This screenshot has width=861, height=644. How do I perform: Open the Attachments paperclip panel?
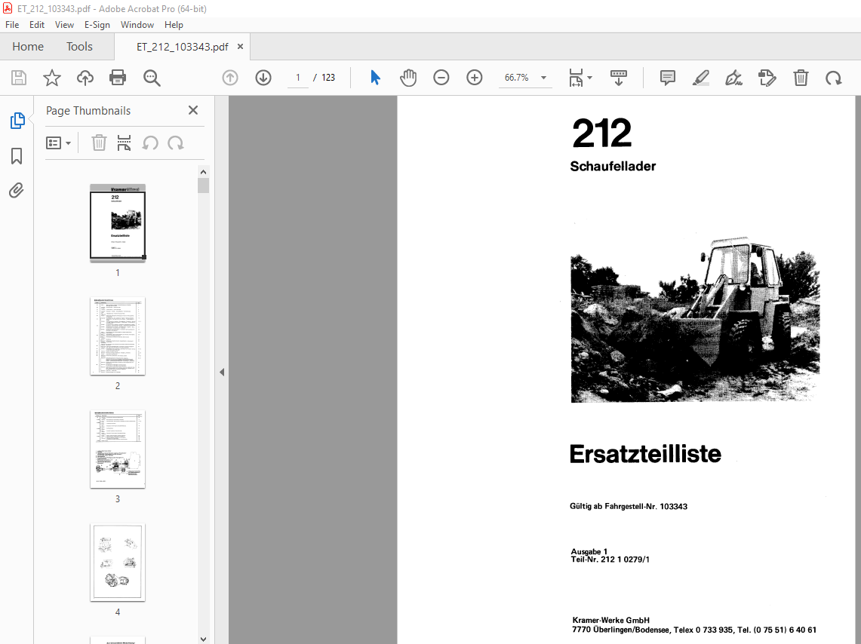tap(17, 190)
